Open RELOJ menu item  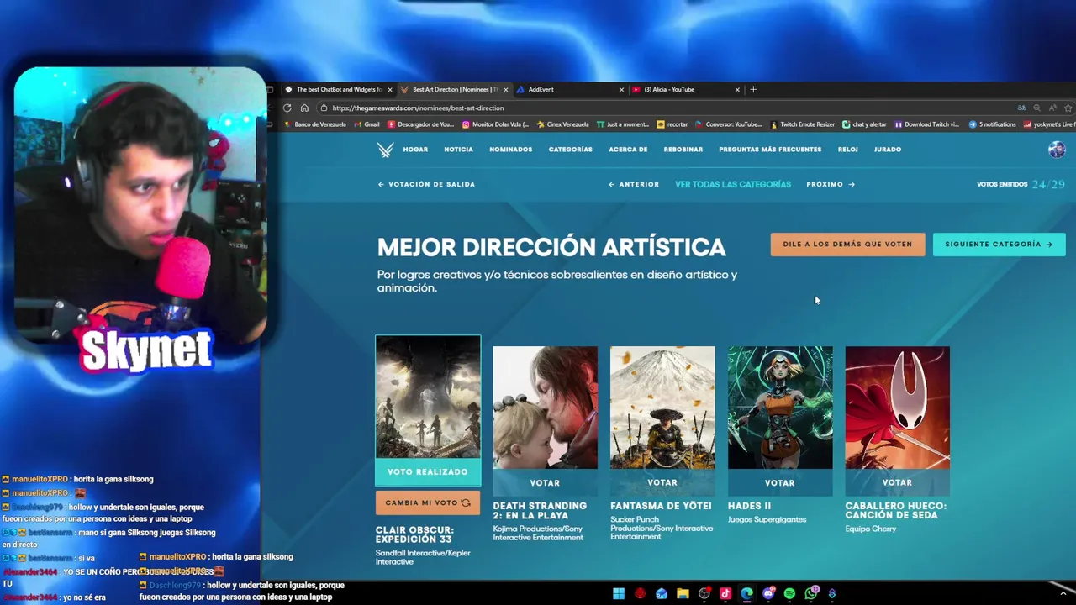(848, 150)
